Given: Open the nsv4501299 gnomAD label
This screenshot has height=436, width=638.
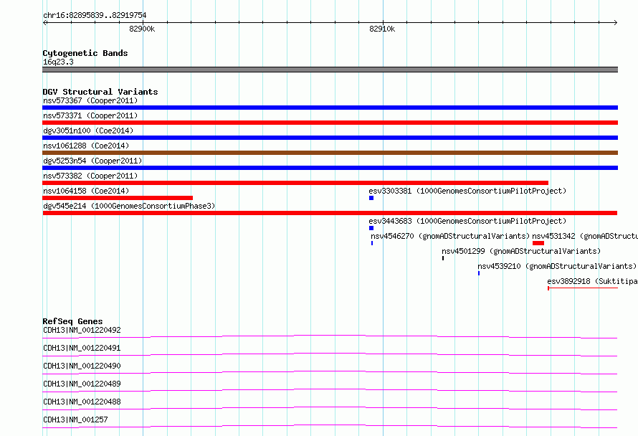Looking at the screenshot, I should coord(521,251).
